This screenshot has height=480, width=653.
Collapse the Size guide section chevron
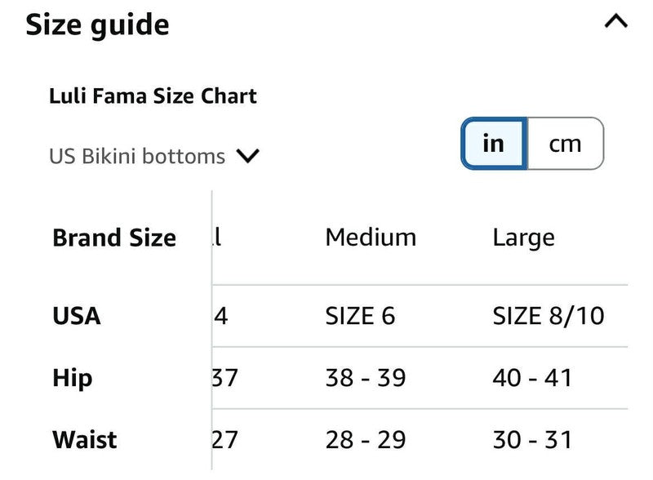point(615,22)
